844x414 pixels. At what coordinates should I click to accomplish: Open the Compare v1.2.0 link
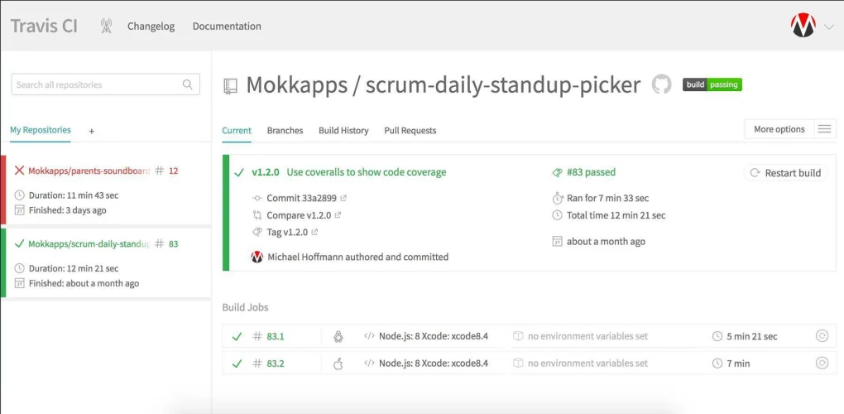299,215
